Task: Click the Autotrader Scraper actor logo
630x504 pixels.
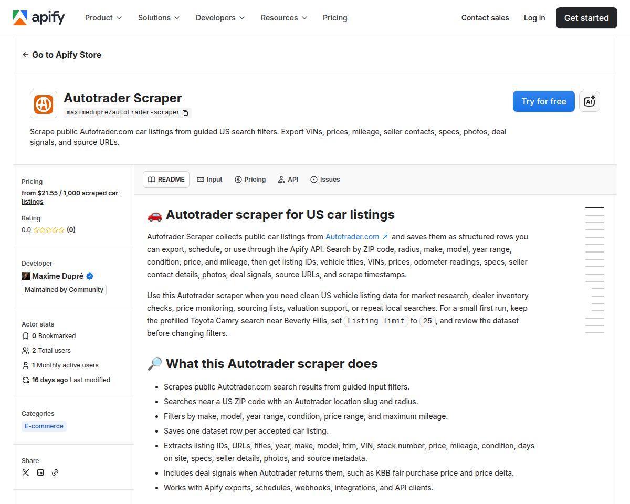Action: (44, 104)
